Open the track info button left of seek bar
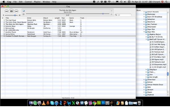 24,14
